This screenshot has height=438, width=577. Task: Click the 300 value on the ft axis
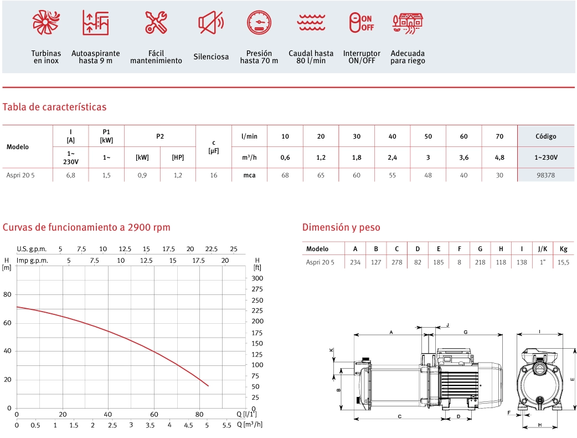point(257,278)
